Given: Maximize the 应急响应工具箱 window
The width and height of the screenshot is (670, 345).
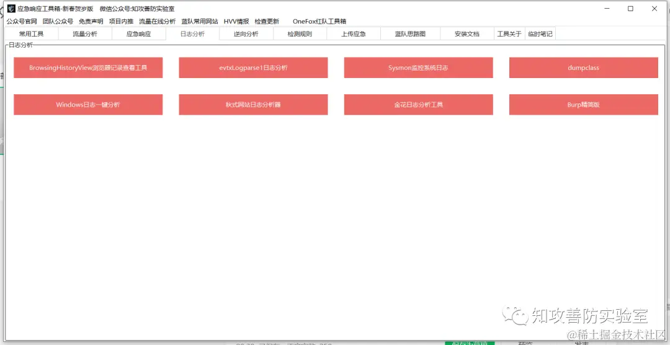Looking at the screenshot, I should (x=630, y=9).
